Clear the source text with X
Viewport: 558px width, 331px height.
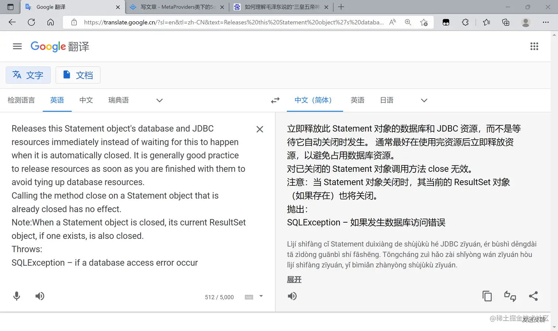[x=260, y=129]
